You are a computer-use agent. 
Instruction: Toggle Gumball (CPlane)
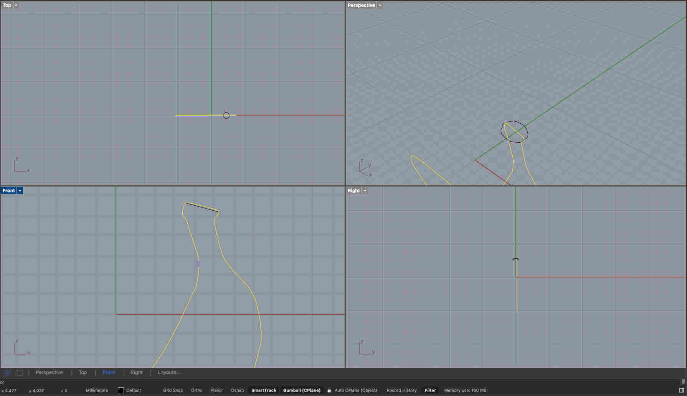[302, 390]
